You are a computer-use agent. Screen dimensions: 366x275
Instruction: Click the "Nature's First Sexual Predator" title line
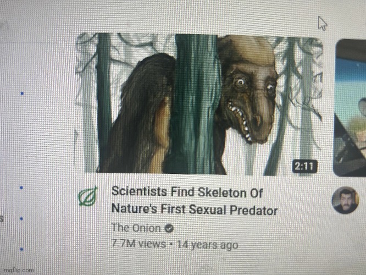coord(195,209)
